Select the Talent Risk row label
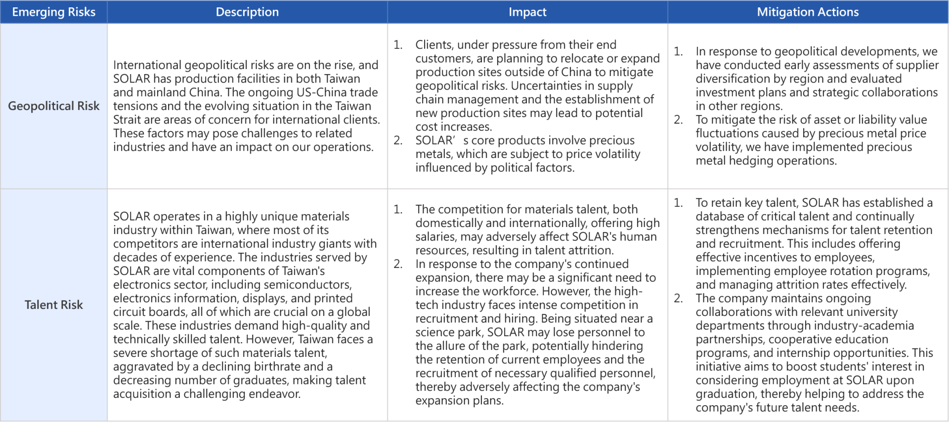Viewport: 949px width, 422px height. click(x=53, y=305)
